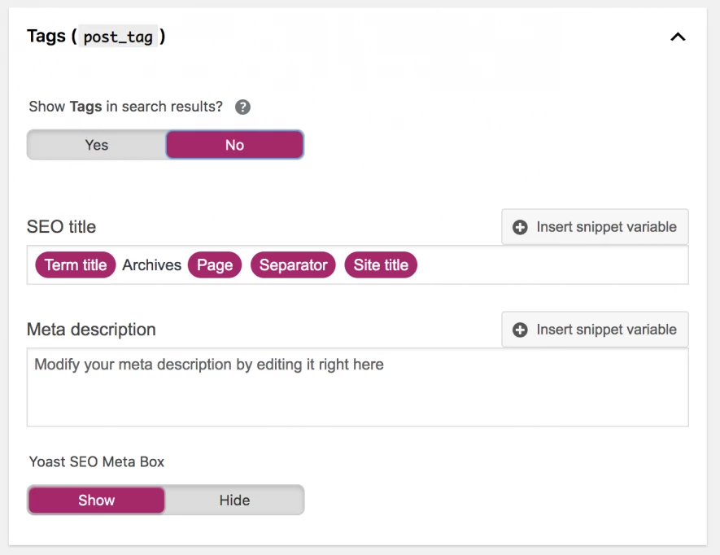Screen dimensions: 720x555
Task: Select the Separator variable pill
Action: [293, 265]
